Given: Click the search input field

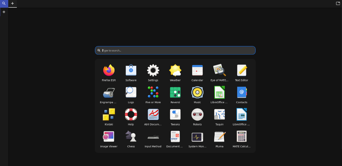Looking at the screenshot, I should coord(175,50).
